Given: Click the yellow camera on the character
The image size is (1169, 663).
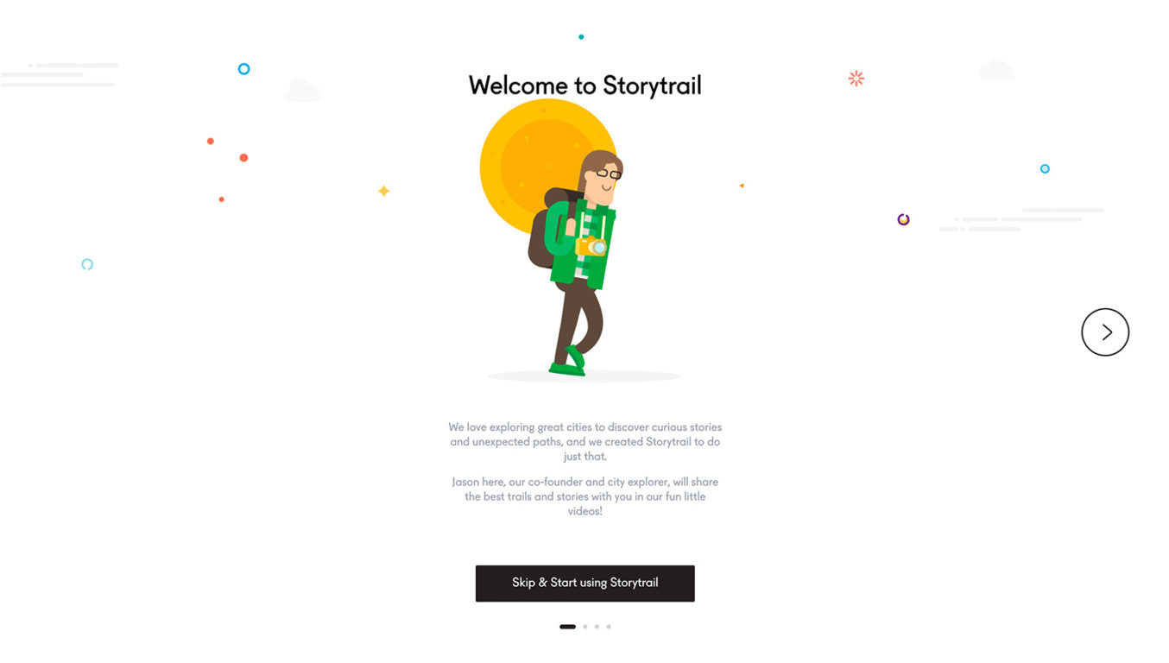Looking at the screenshot, I should (591, 247).
